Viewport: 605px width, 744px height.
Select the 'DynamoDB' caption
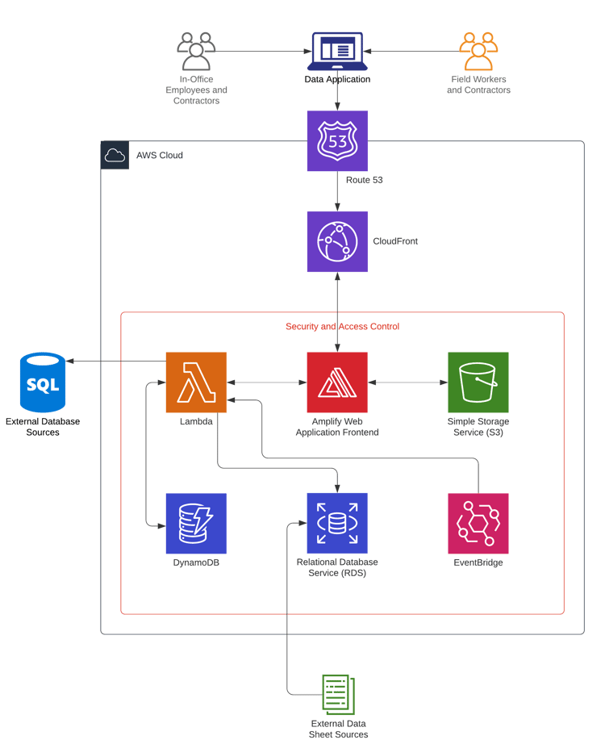click(x=196, y=562)
